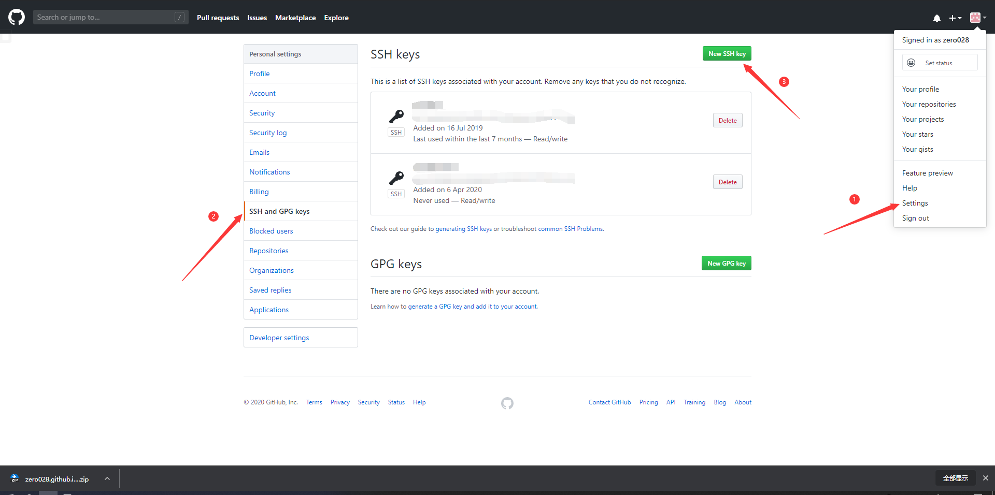Screen dimensions: 995x495
Task: Close the downloads bar
Action: tap(986, 478)
